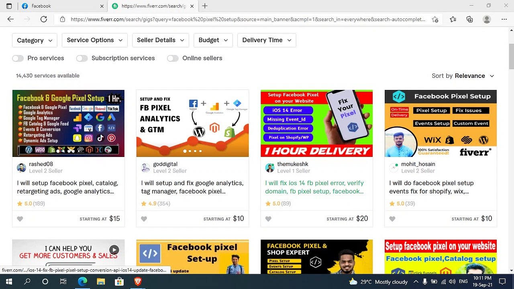The image size is (514, 289).
Task: Open the Favorites list icon
Action: (453, 19)
